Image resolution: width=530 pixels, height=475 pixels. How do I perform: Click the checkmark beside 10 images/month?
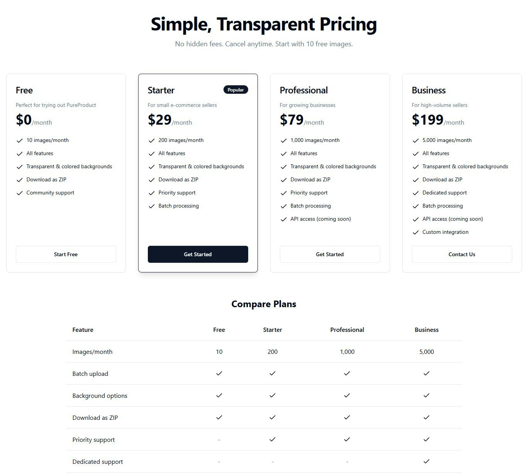[x=20, y=140]
